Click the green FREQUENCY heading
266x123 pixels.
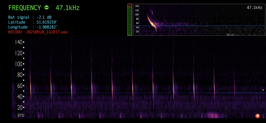[25, 8]
